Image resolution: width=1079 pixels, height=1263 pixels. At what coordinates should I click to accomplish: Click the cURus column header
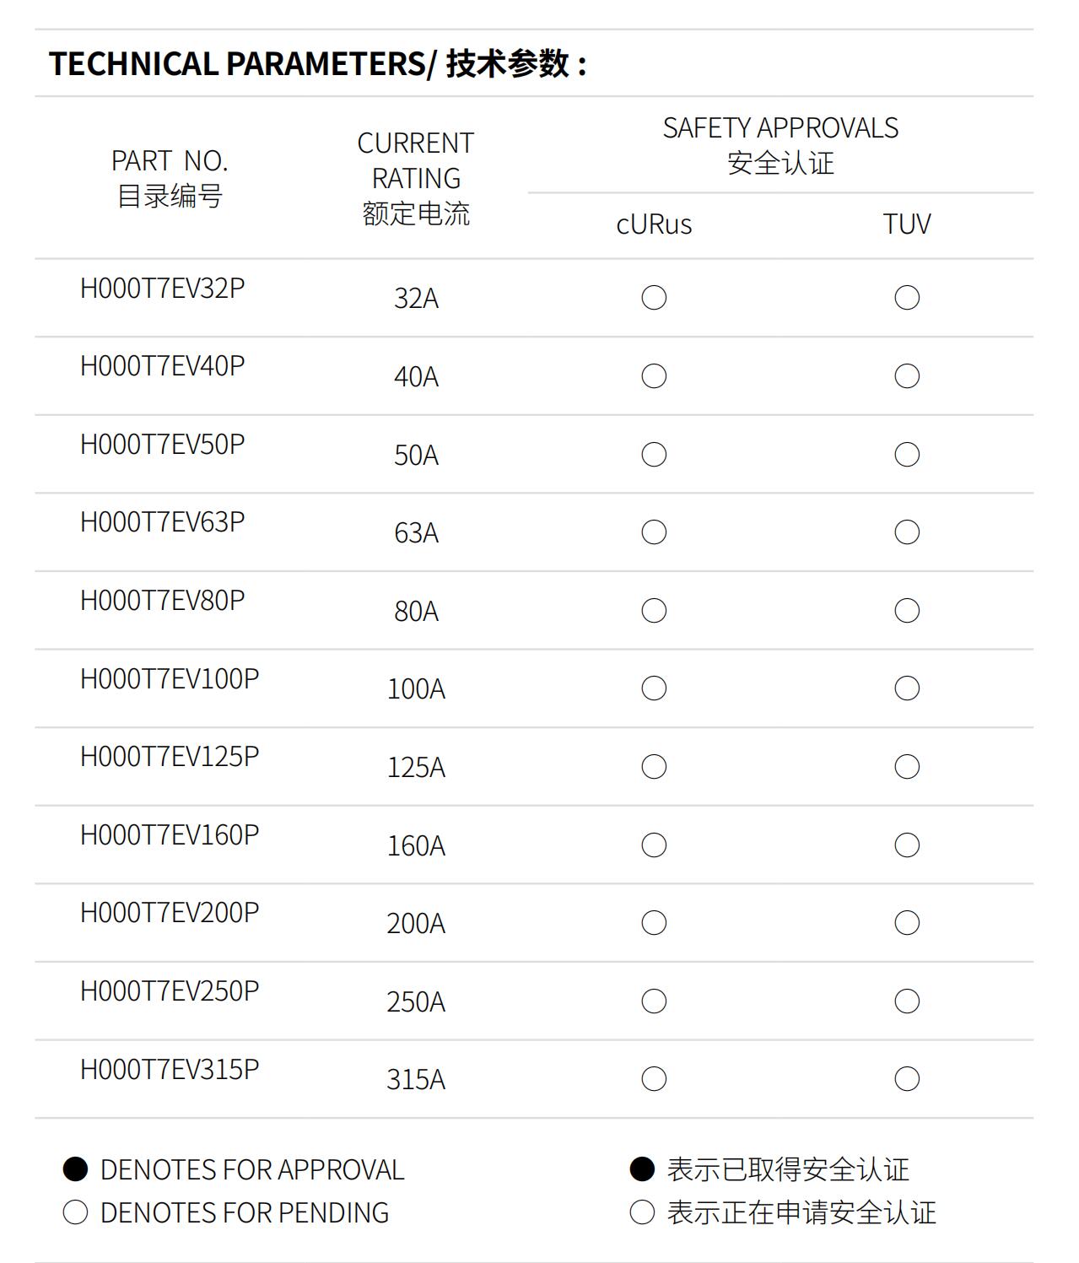click(x=654, y=224)
